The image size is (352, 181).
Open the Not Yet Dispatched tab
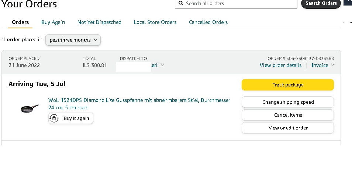coord(99,22)
